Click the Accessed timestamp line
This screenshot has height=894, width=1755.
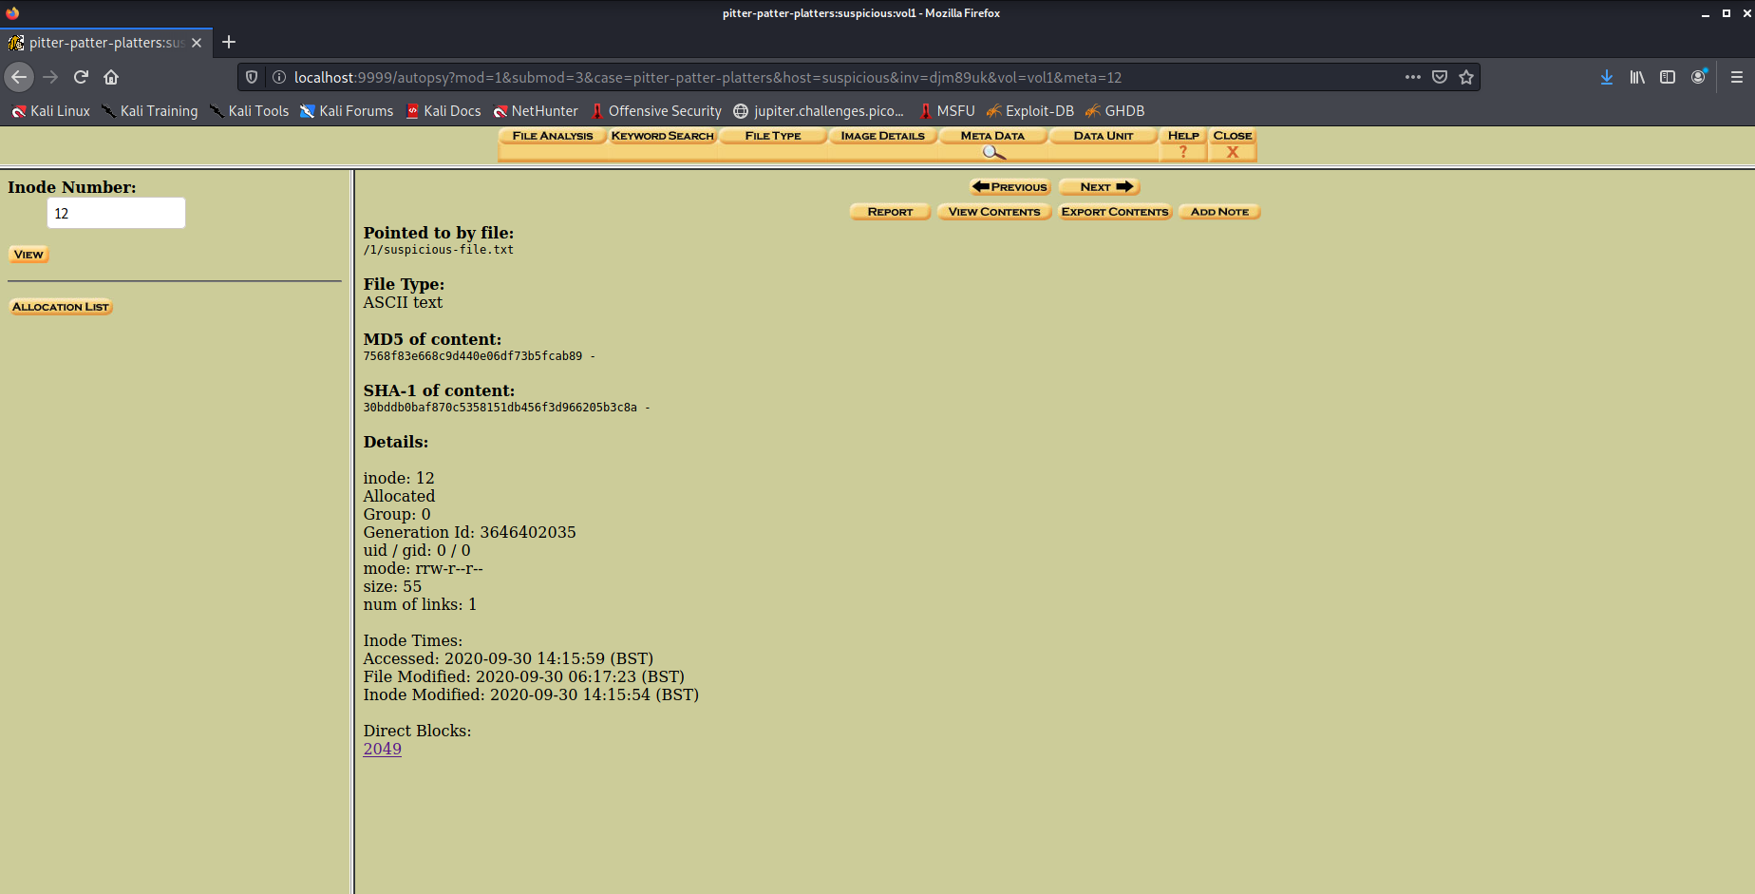point(509,658)
